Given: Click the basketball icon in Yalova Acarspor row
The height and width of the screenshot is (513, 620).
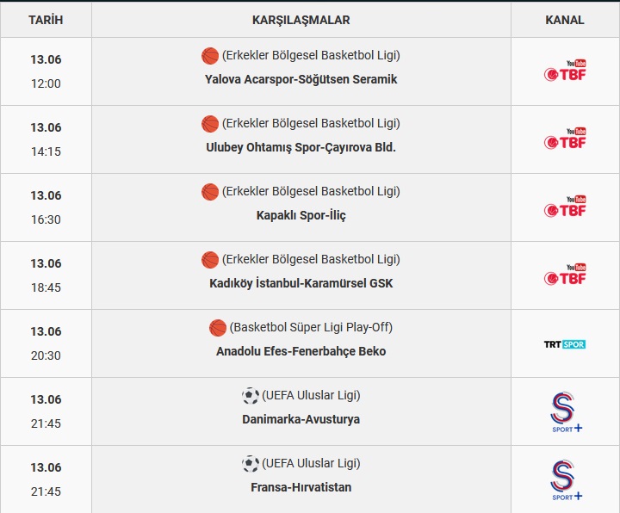Looking at the screenshot, I should coord(210,56).
